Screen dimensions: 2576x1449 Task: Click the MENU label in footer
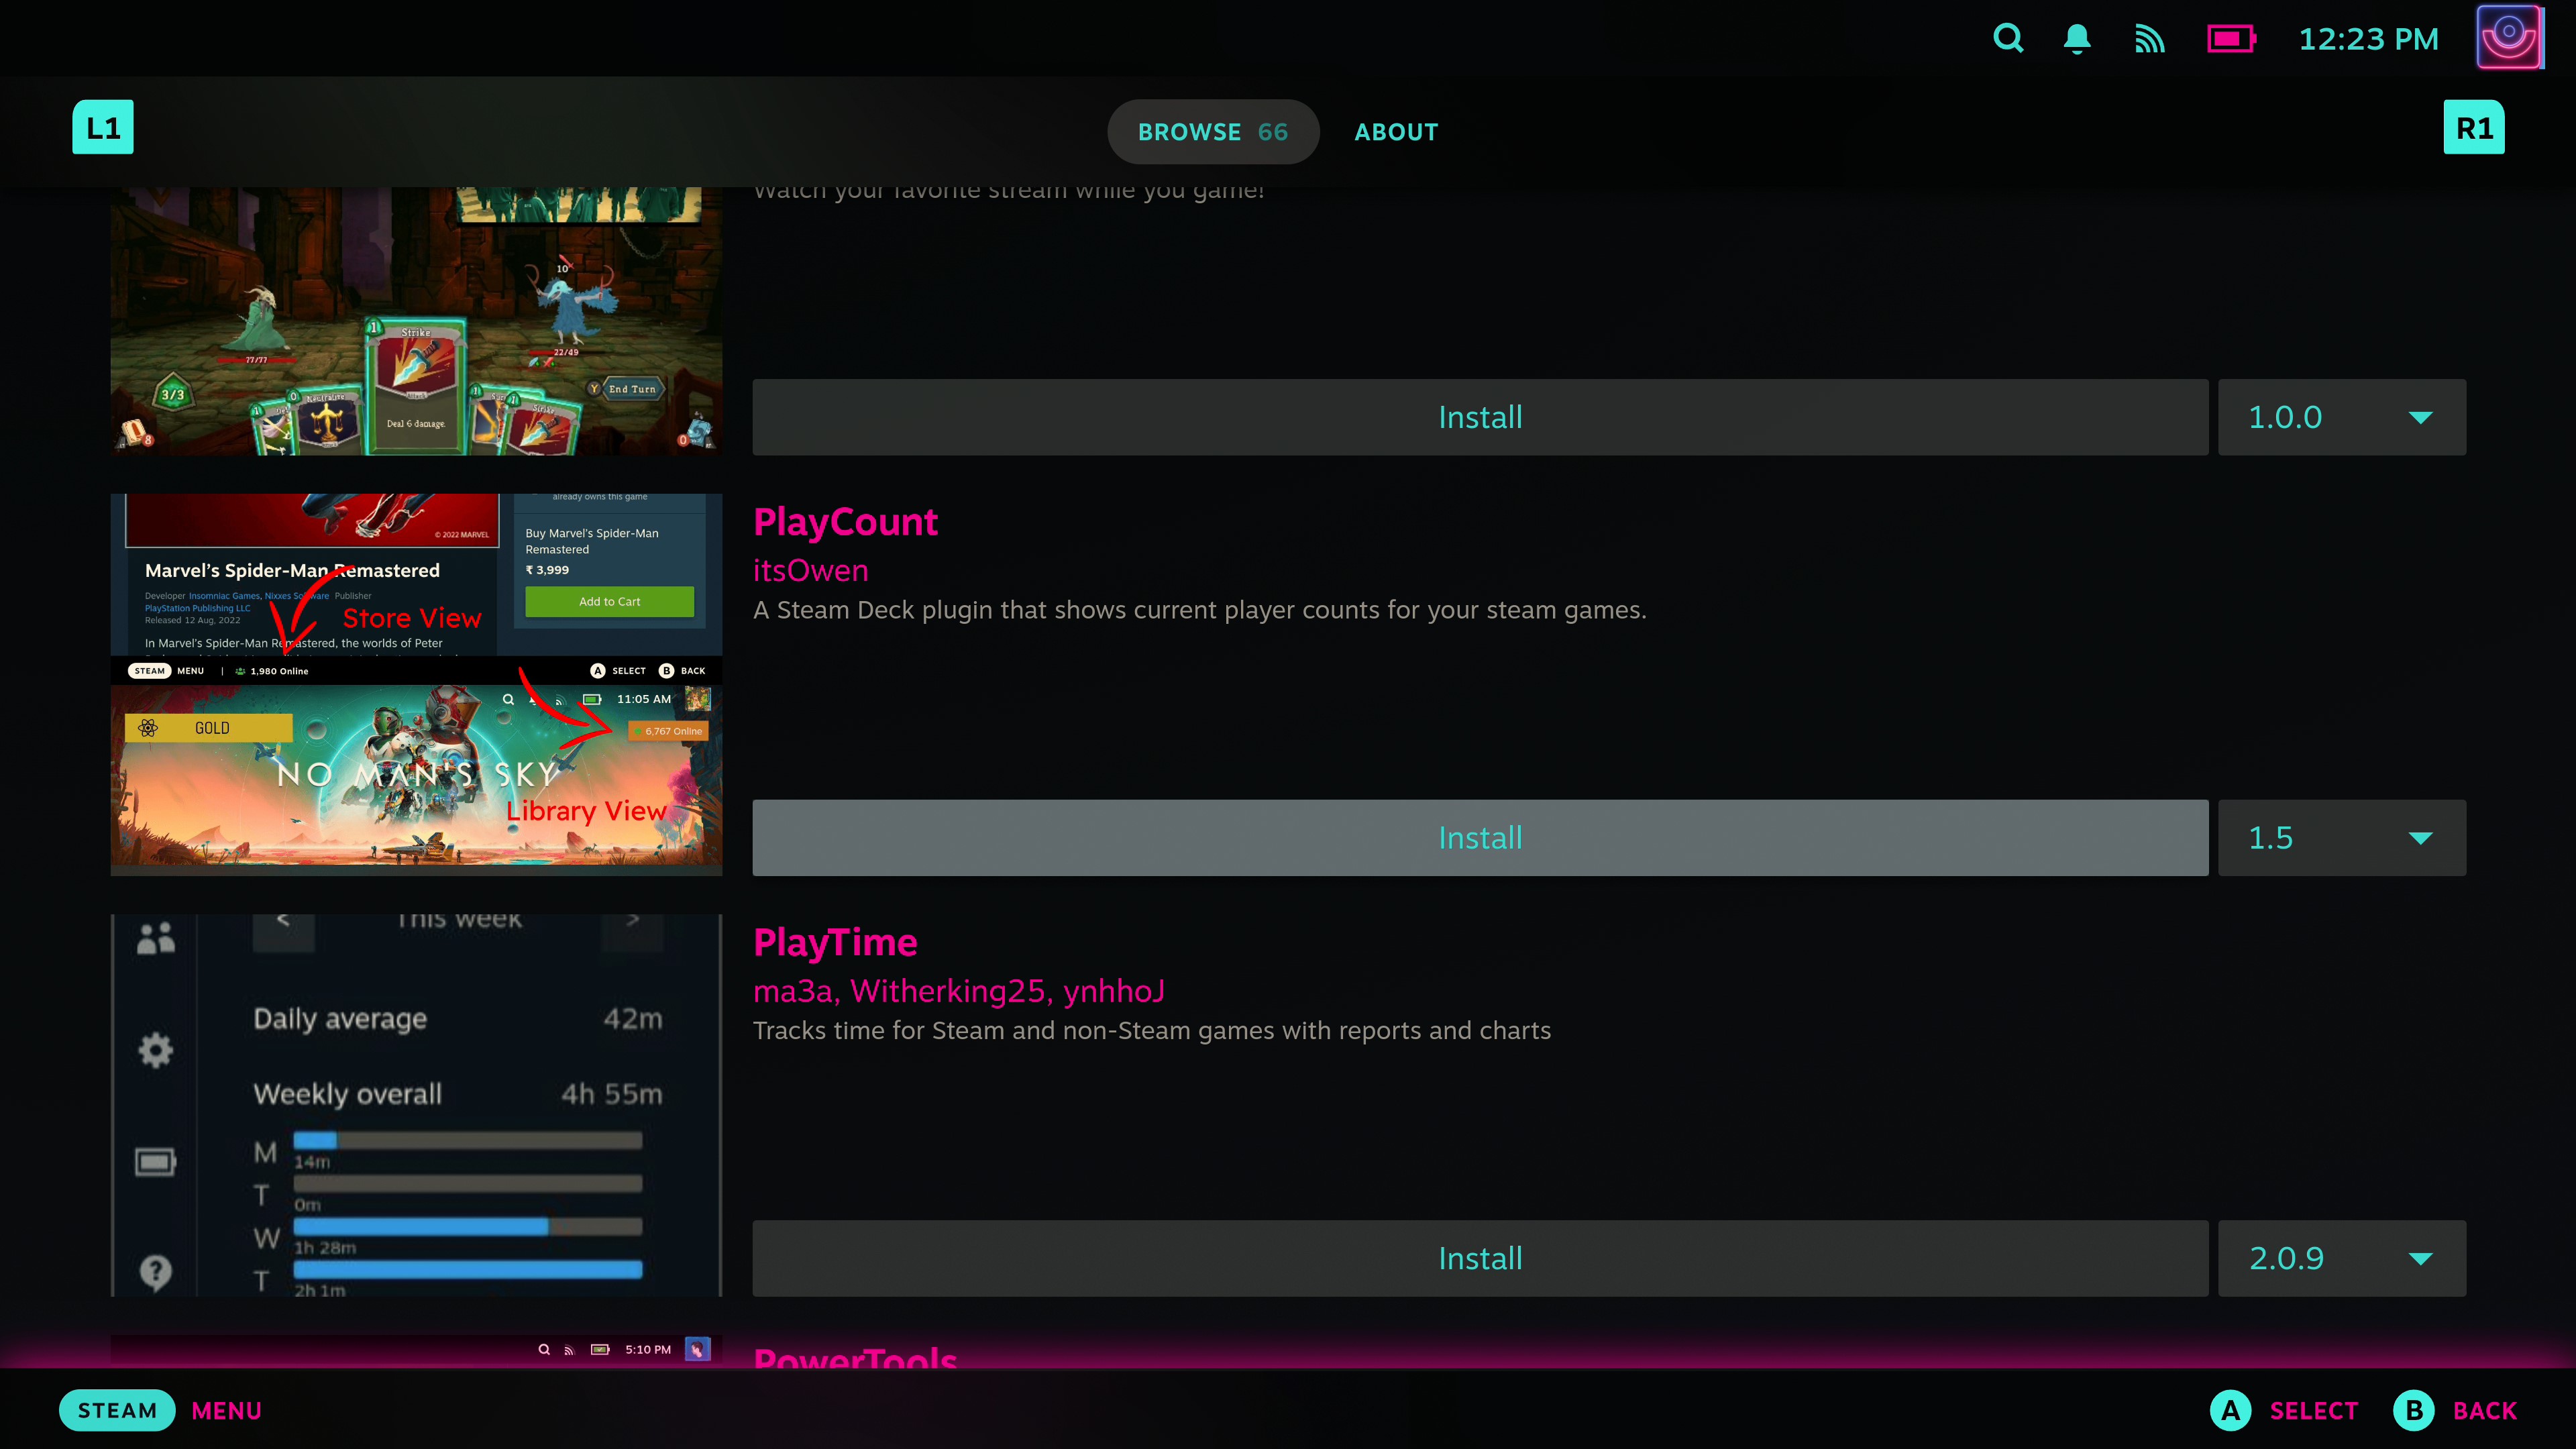coord(227,1410)
